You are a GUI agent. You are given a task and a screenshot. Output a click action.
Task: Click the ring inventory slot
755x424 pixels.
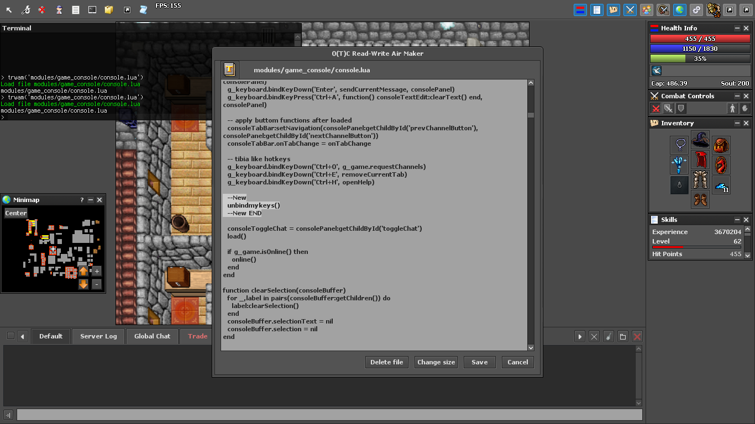679,185
